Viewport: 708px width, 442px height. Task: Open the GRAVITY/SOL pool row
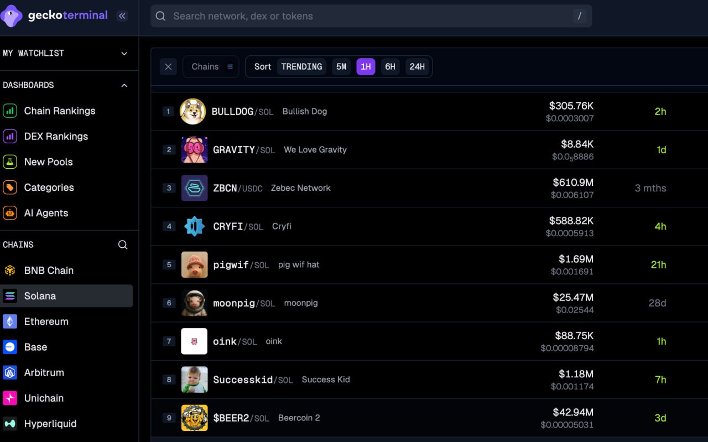(x=429, y=149)
